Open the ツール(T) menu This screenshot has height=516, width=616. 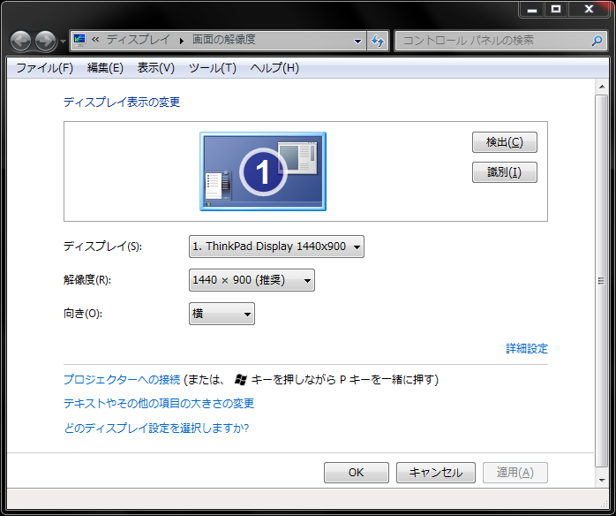click(213, 68)
